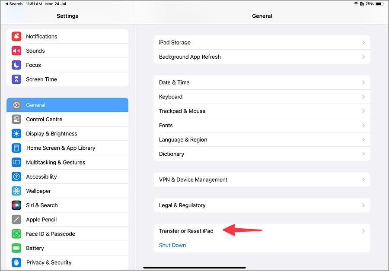The width and height of the screenshot is (389, 271).
Task: Tap the Focus moon icon
Action: 16,65
